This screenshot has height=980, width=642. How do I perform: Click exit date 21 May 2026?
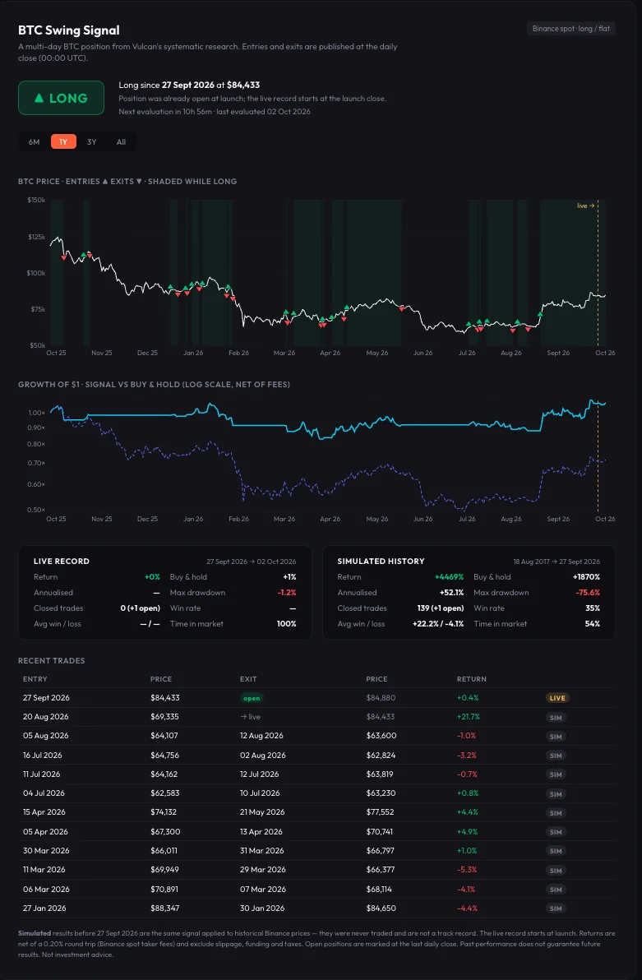[262, 812]
